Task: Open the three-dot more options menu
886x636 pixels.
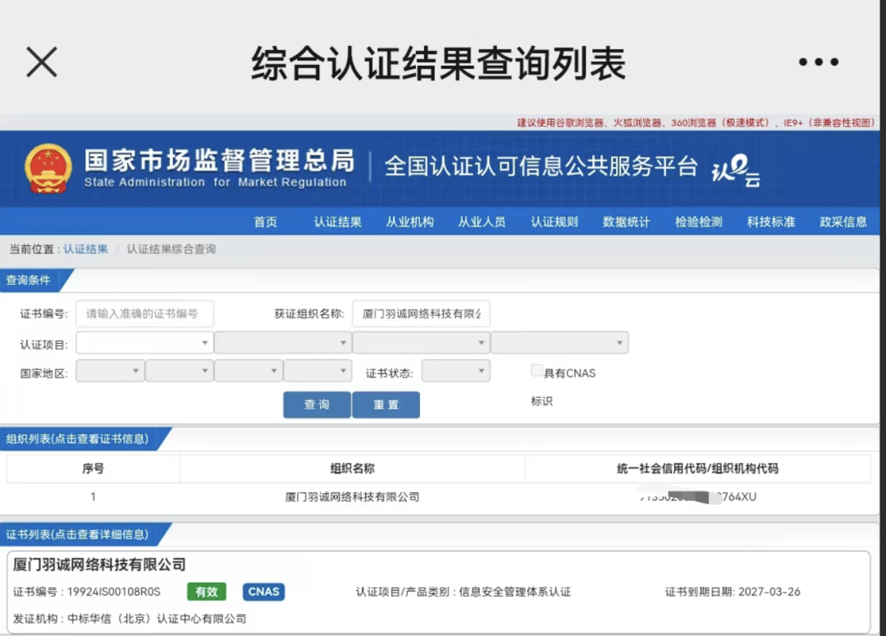Action: (x=817, y=60)
